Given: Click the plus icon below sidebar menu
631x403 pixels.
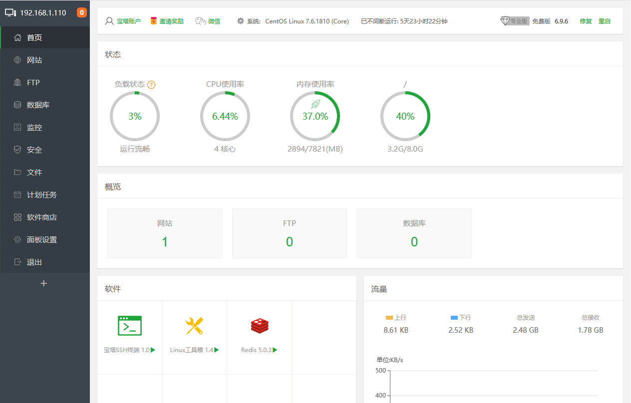Looking at the screenshot, I should (44, 283).
